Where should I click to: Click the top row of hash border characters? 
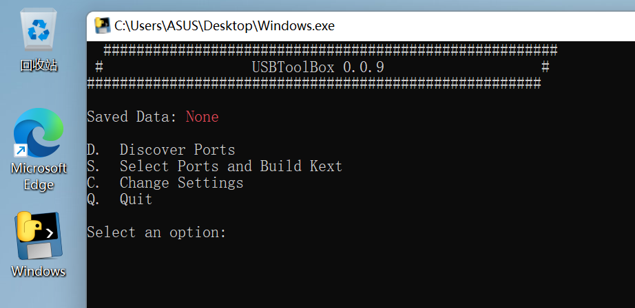point(331,50)
